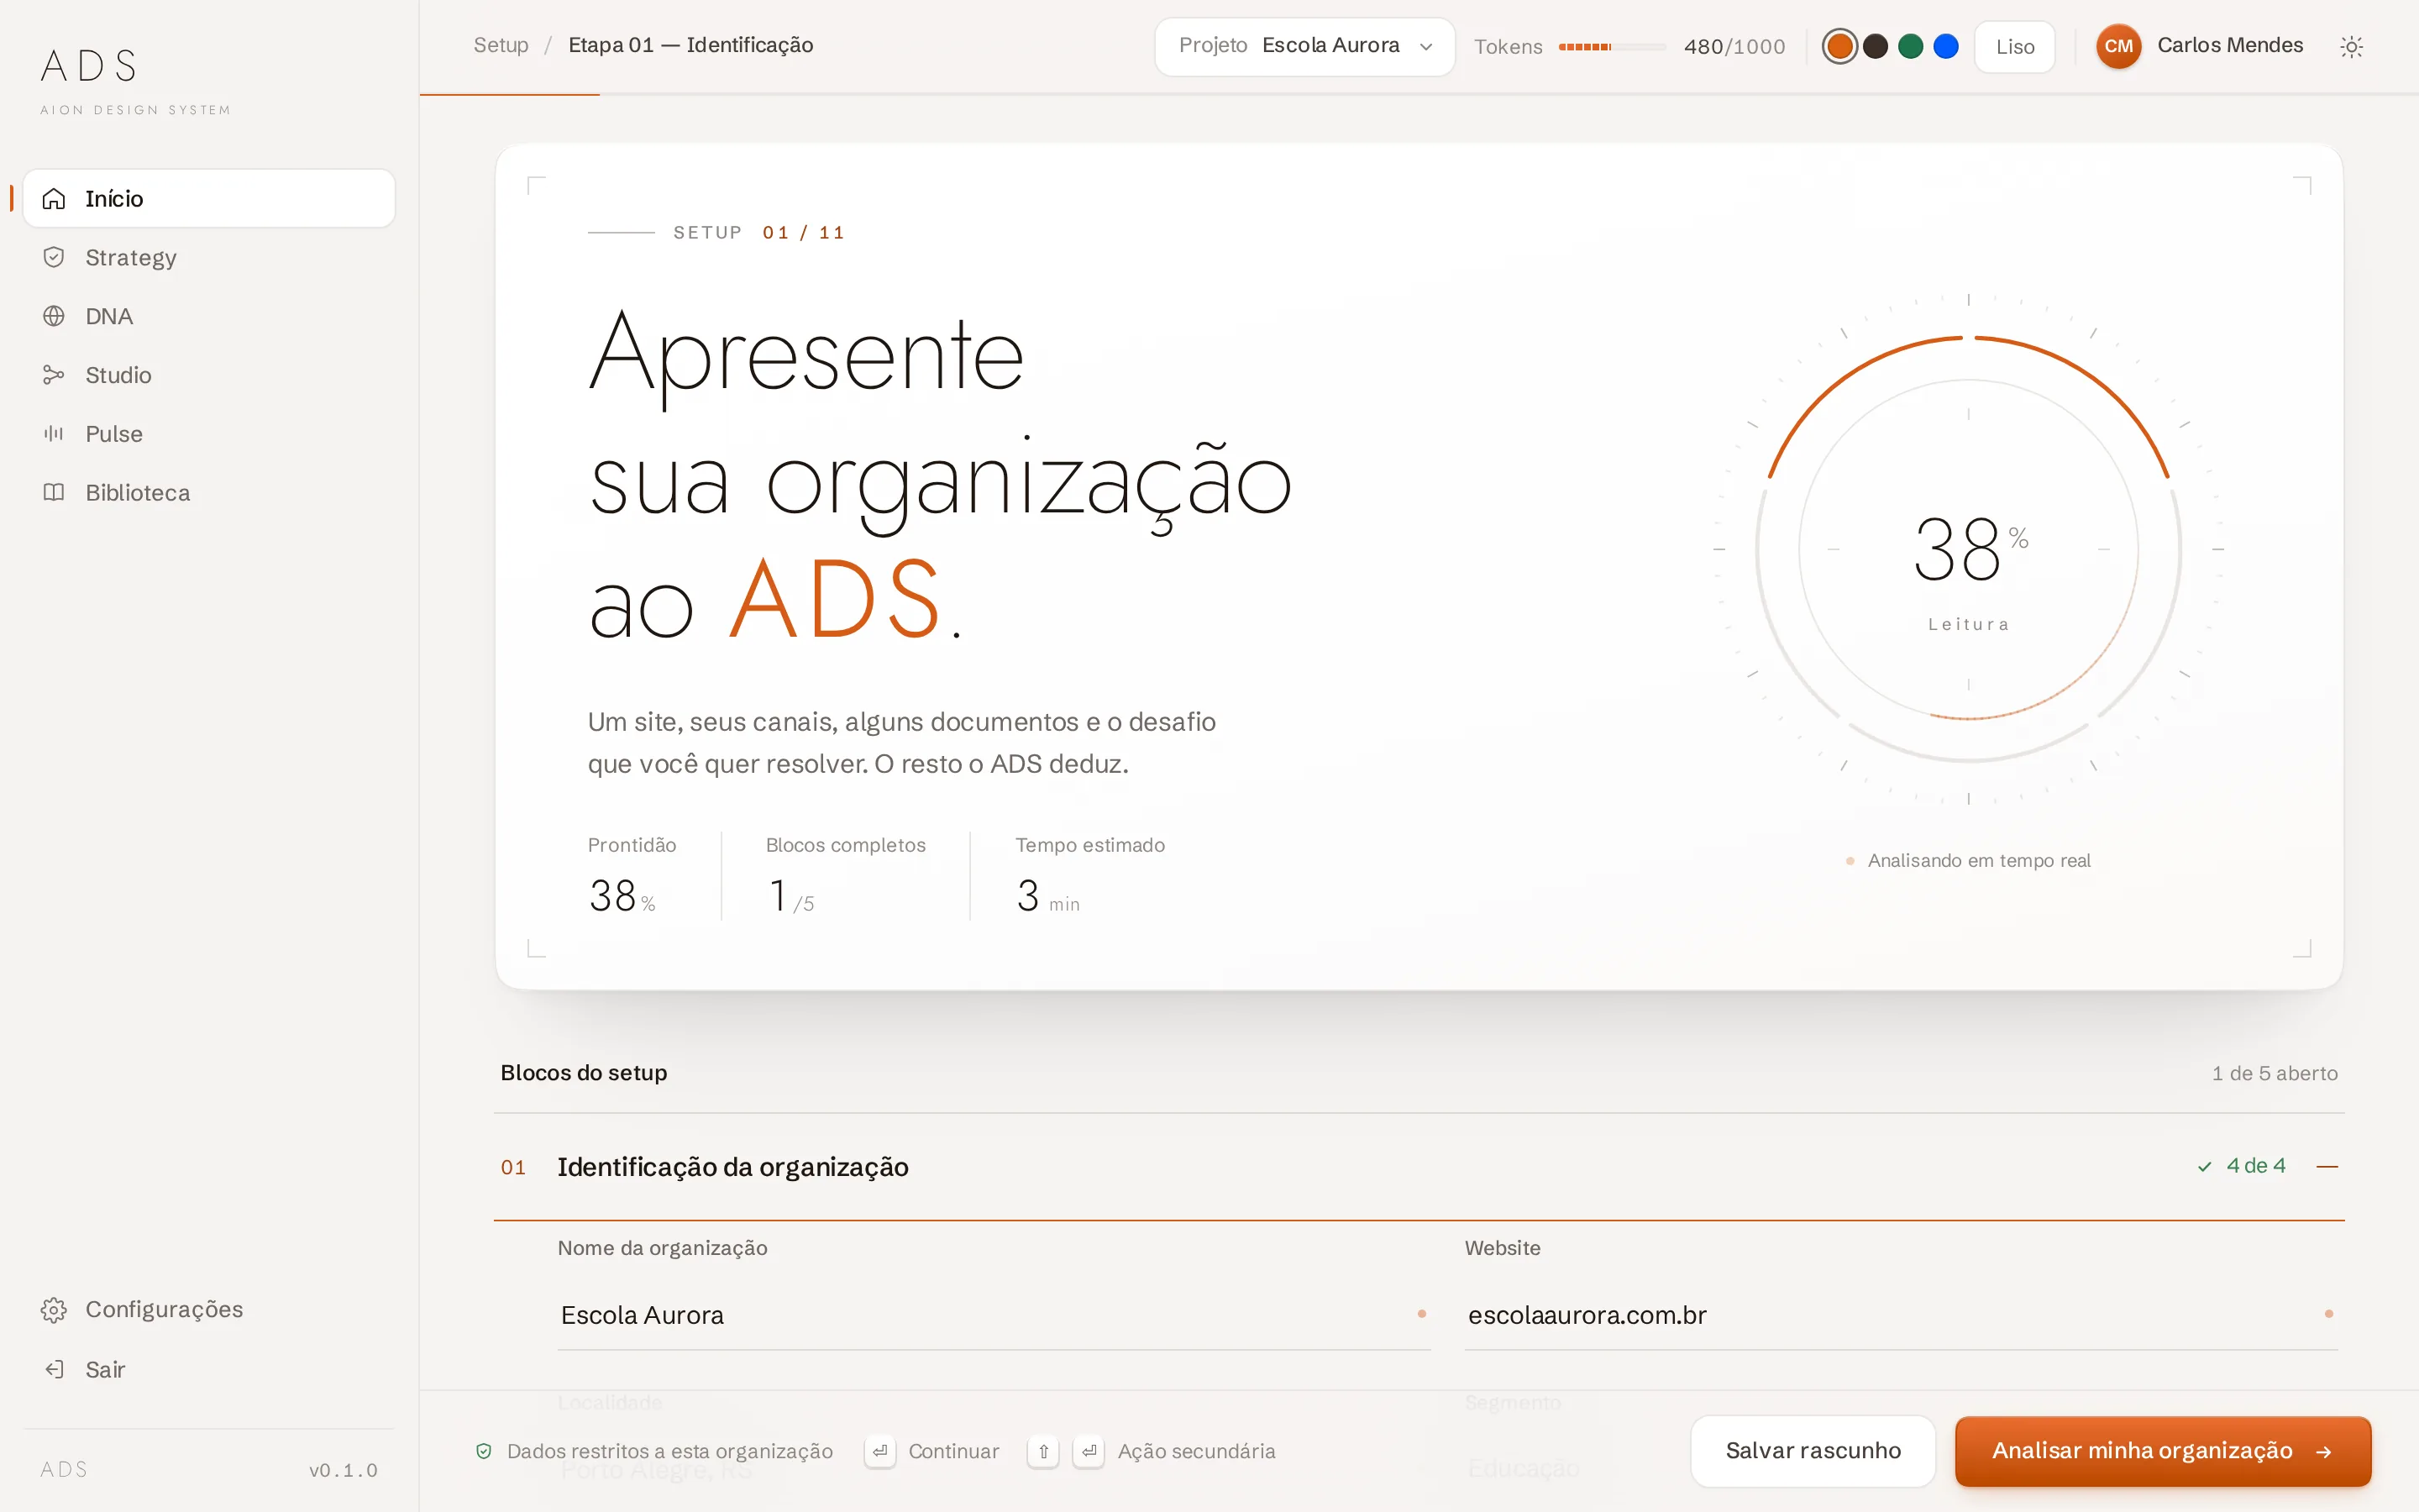Open the Strategy section
Viewport: 2419px width, 1512px height.
pos(209,258)
